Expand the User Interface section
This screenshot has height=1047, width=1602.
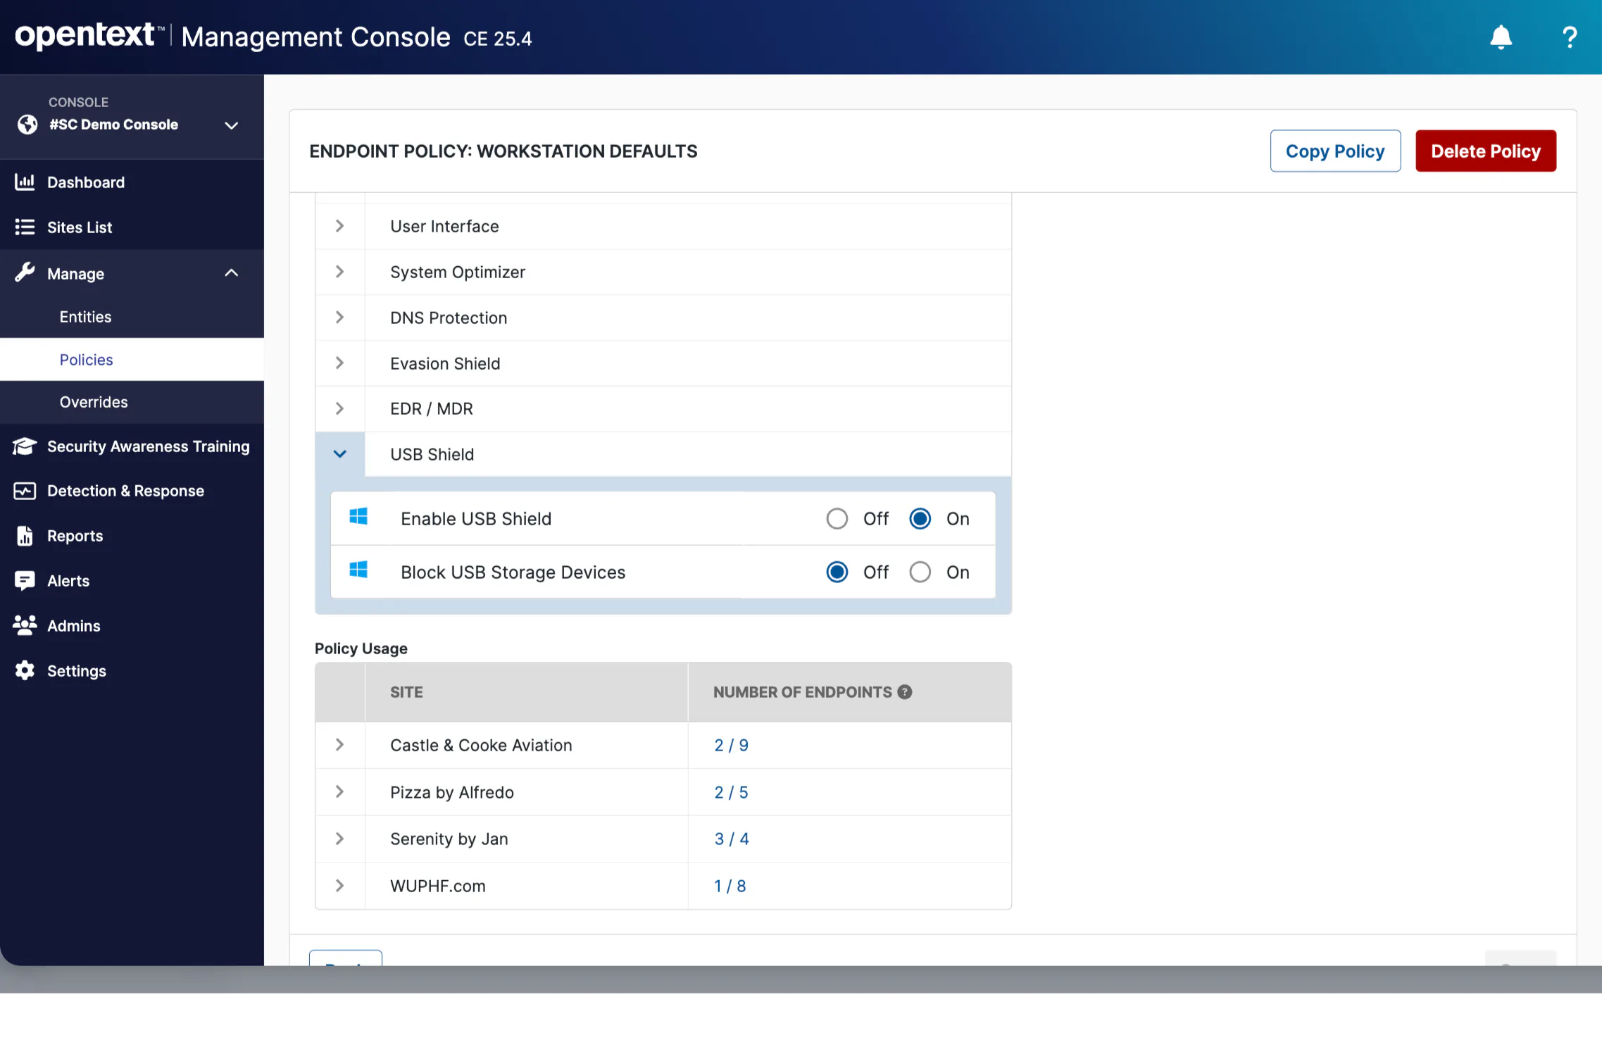point(340,226)
